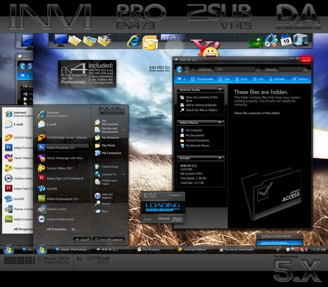Collapse the System Tasks panel
The height and width of the screenshot is (287, 328).
click(220, 90)
